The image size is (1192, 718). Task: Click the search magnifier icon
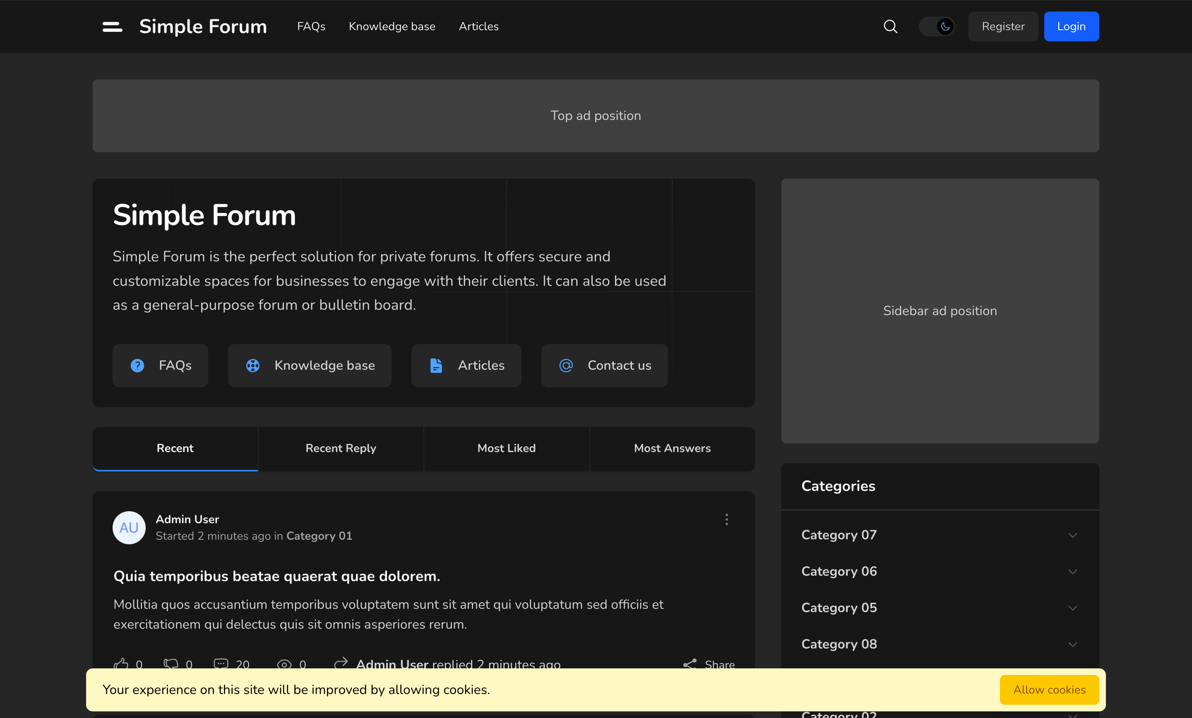pyautogui.click(x=890, y=26)
